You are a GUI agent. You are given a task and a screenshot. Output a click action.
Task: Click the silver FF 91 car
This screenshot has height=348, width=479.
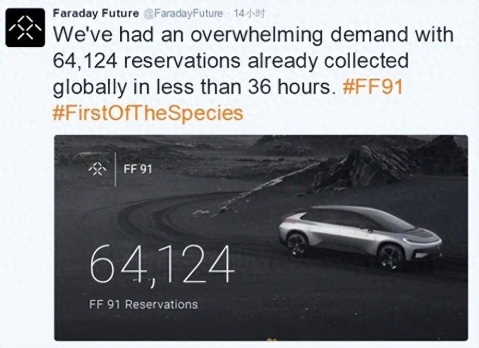[359, 234]
